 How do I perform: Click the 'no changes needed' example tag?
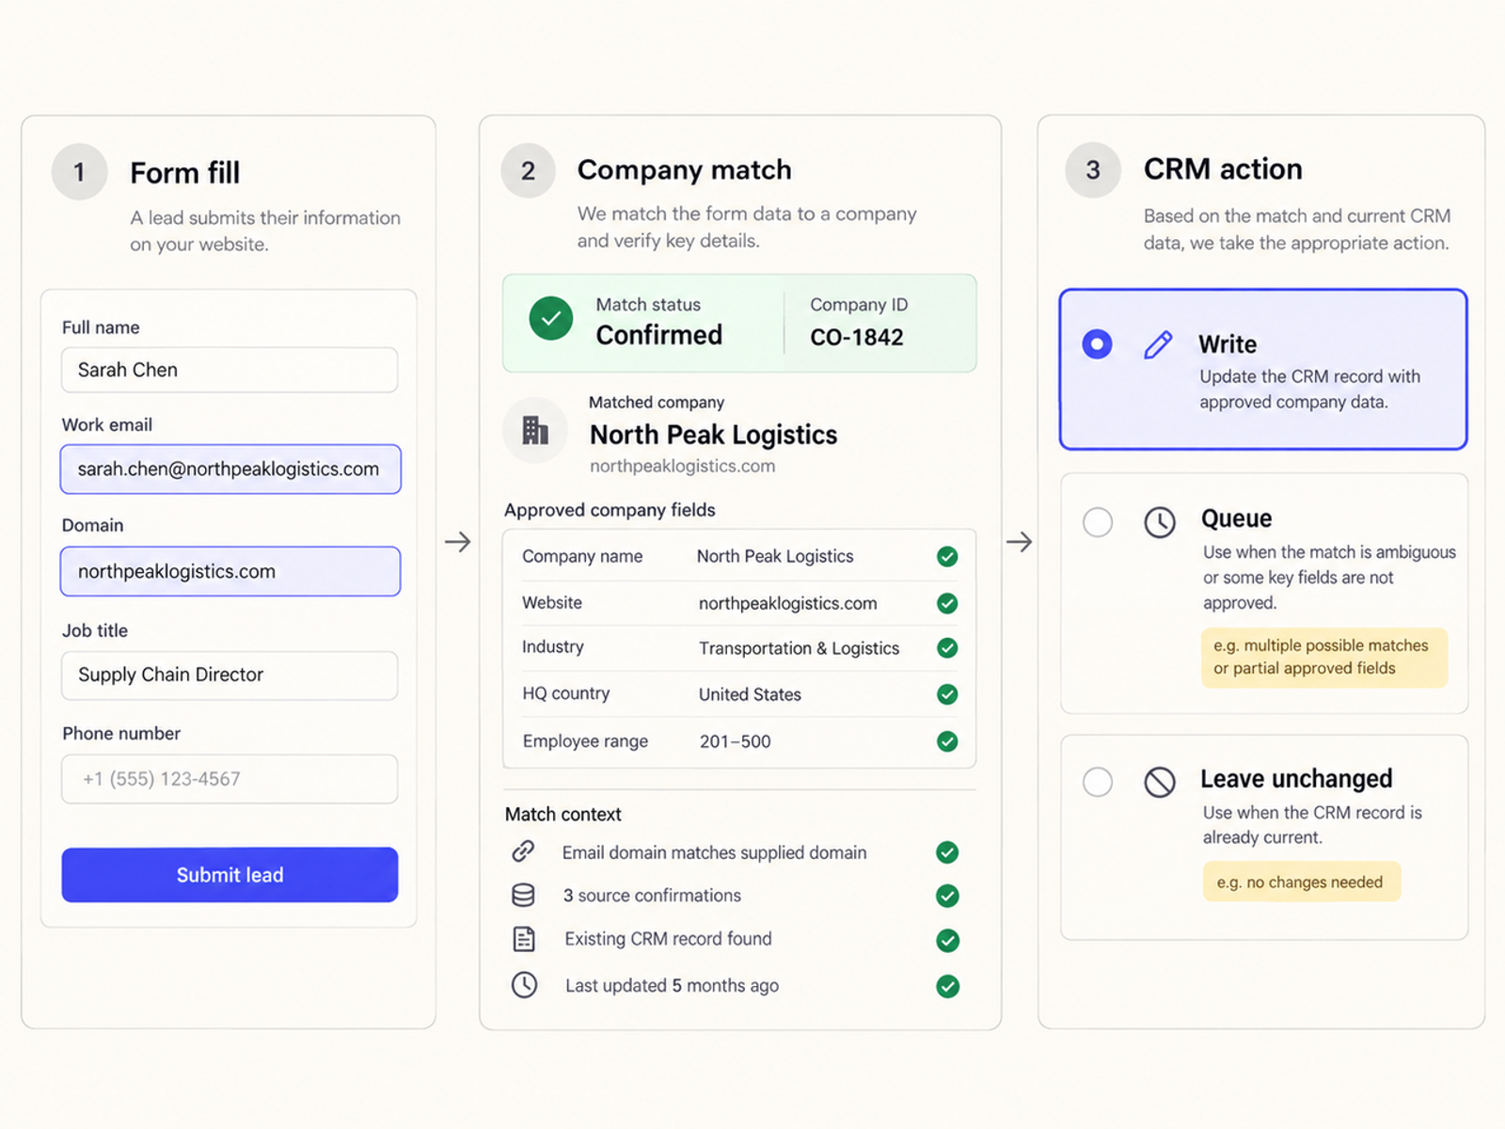pos(1302,883)
